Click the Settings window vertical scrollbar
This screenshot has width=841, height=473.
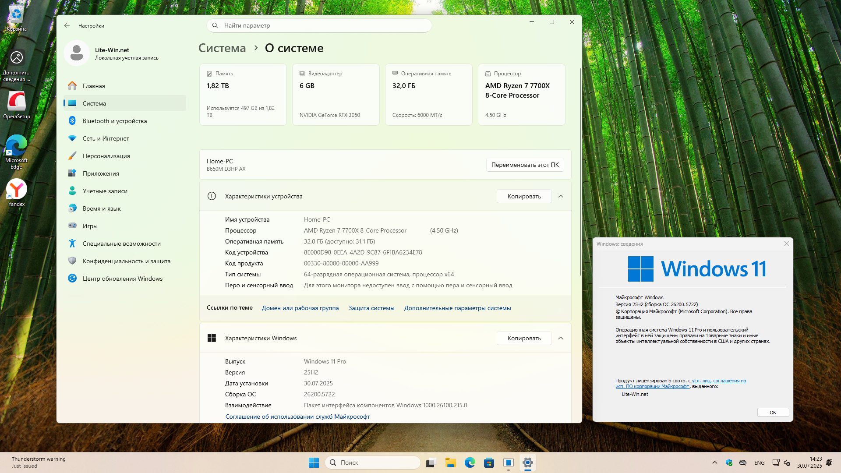pyautogui.click(x=580, y=171)
